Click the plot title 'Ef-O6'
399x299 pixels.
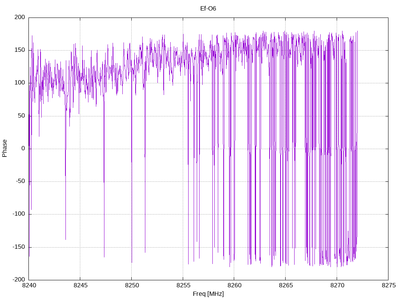click(208, 9)
